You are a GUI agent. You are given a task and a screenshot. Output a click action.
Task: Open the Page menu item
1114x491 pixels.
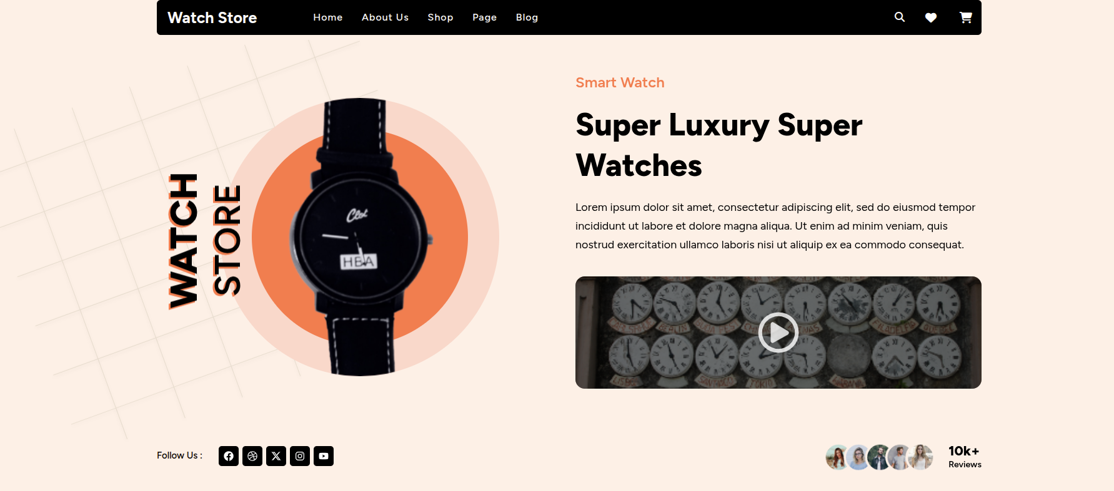tap(485, 17)
